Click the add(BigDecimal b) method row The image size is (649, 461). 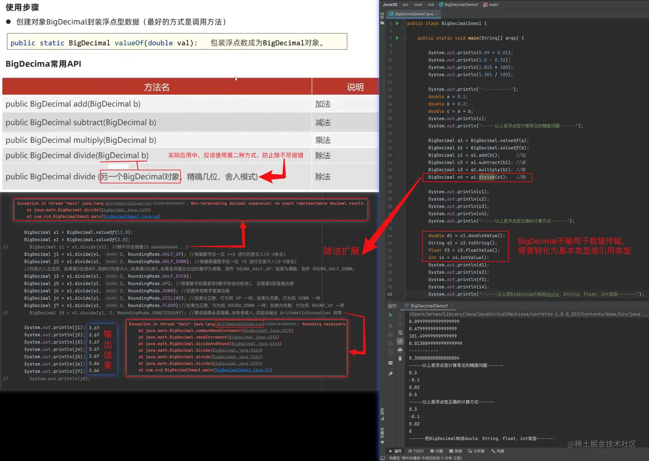tap(191, 104)
